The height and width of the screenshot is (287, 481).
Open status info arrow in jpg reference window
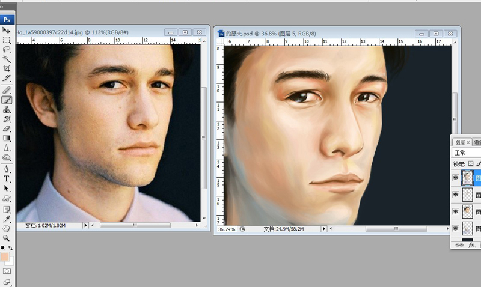tap(85, 225)
